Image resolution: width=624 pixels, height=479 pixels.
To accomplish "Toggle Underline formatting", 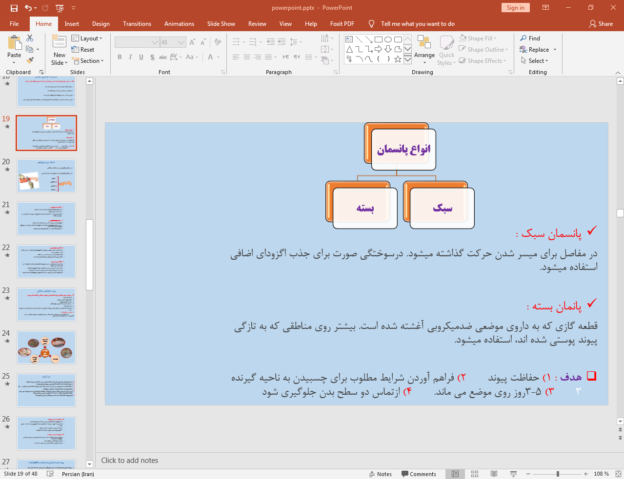I will pyautogui.click(x=141, y=57).
